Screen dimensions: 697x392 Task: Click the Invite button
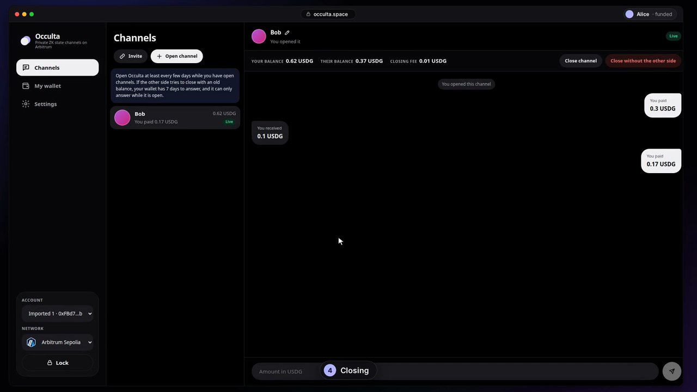(x=131, y=56)
